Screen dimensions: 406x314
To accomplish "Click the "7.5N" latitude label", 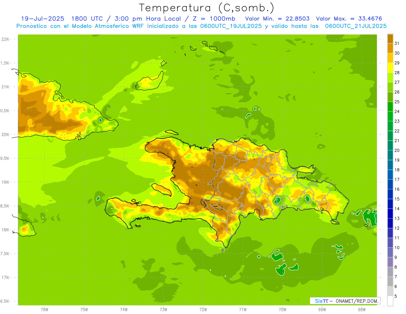I will click(5, 254).
